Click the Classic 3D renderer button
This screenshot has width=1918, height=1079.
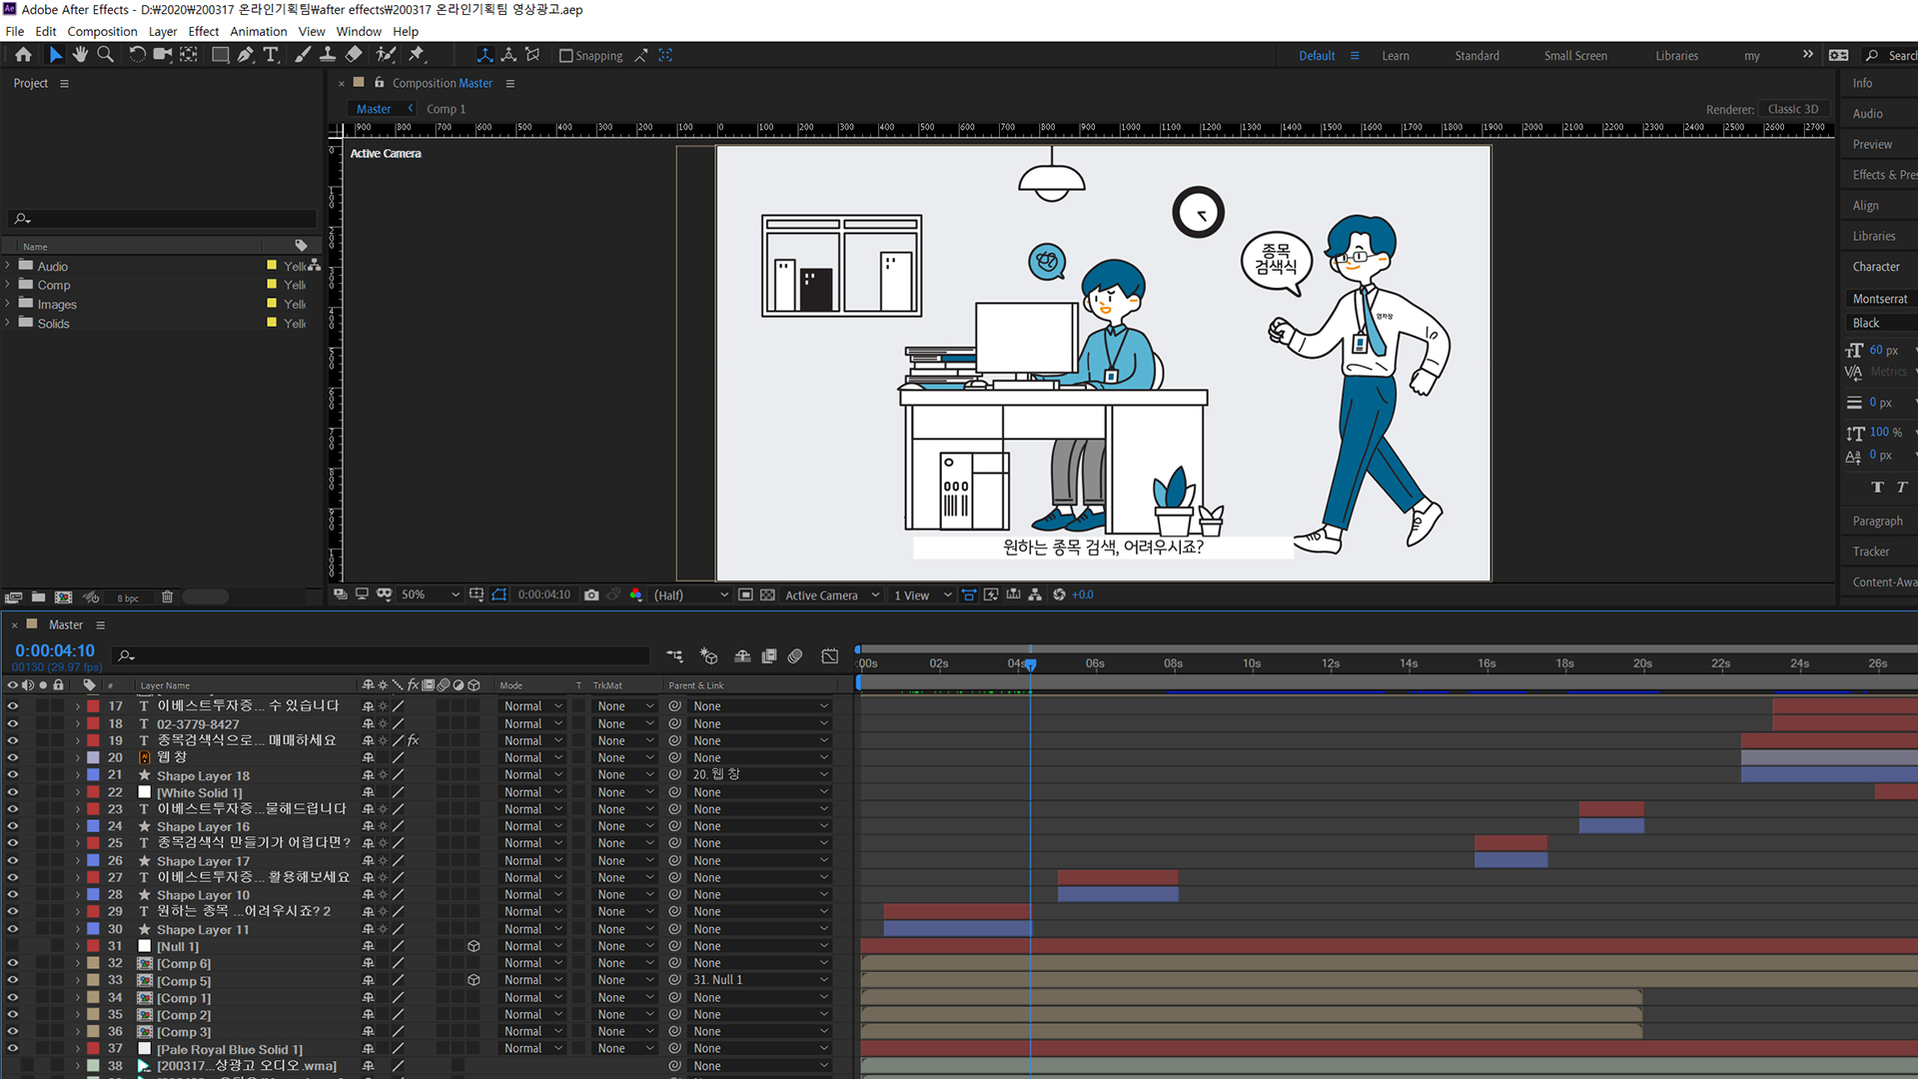(1793, 109)
